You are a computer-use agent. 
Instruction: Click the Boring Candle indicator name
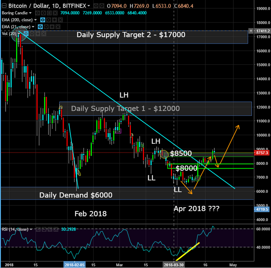15,13
